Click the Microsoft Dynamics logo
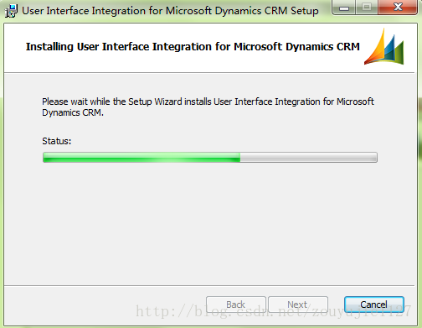This screenshot has height=328, width=422. pos(384,46)
